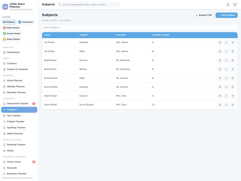Open Daily Planner

(x=19, y=80)
